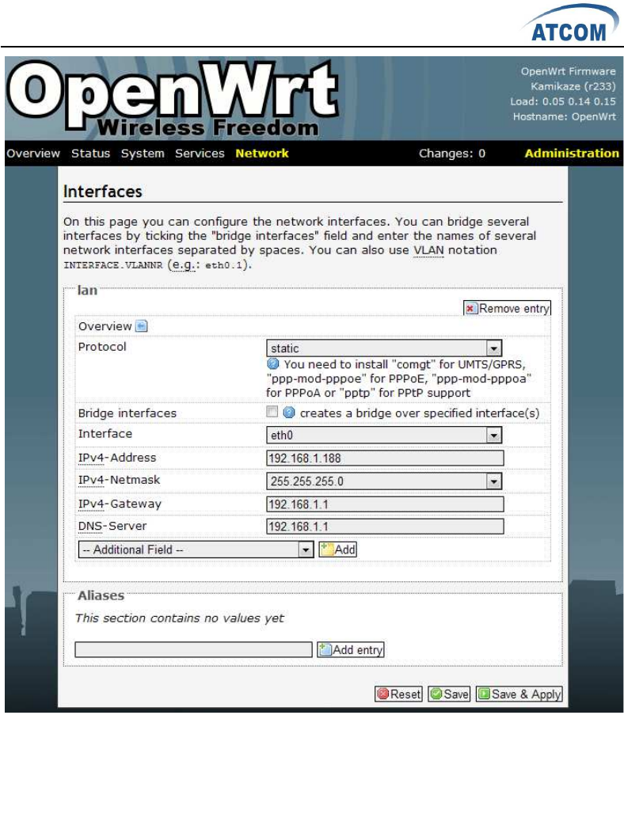Click the Remove entry button
Viewport: 624px width, 814px height.
[507, 308]
